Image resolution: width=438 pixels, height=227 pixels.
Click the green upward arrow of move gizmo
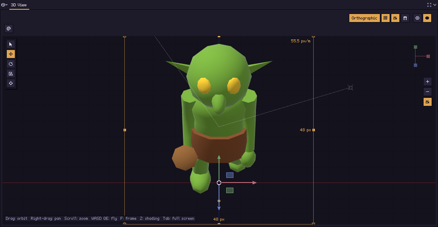[219, 158]
